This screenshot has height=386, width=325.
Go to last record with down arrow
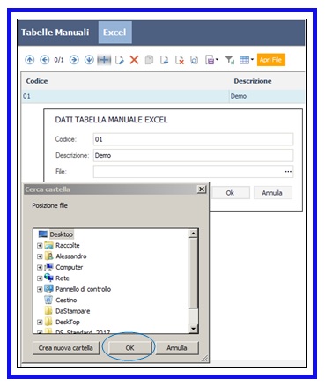tap(89, 60)
